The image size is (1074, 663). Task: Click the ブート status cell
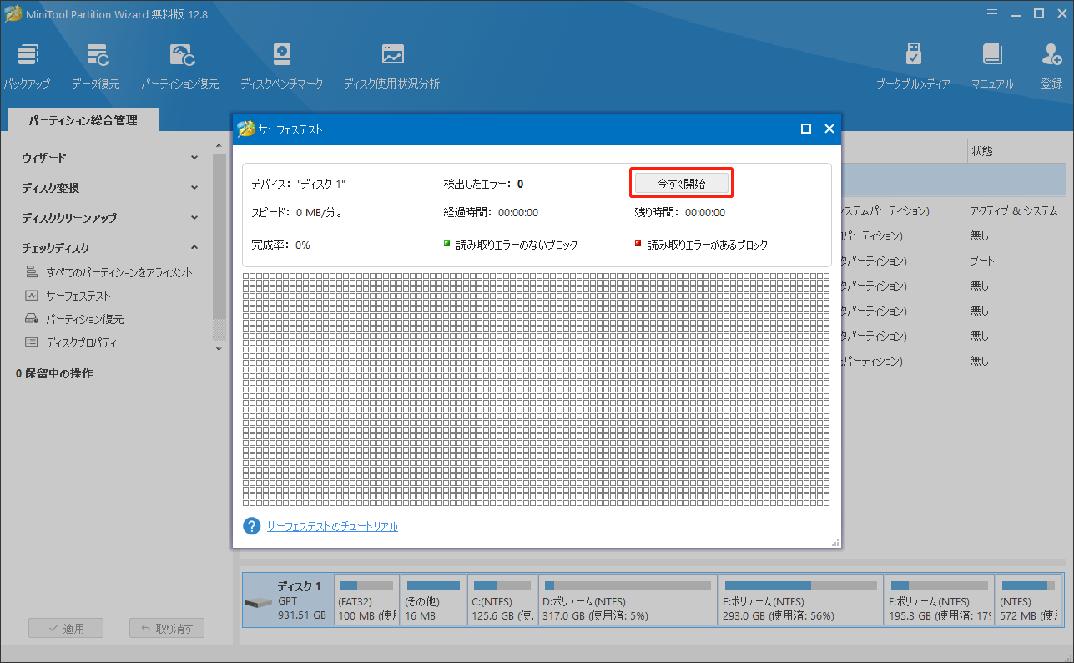tap(982, 261)
